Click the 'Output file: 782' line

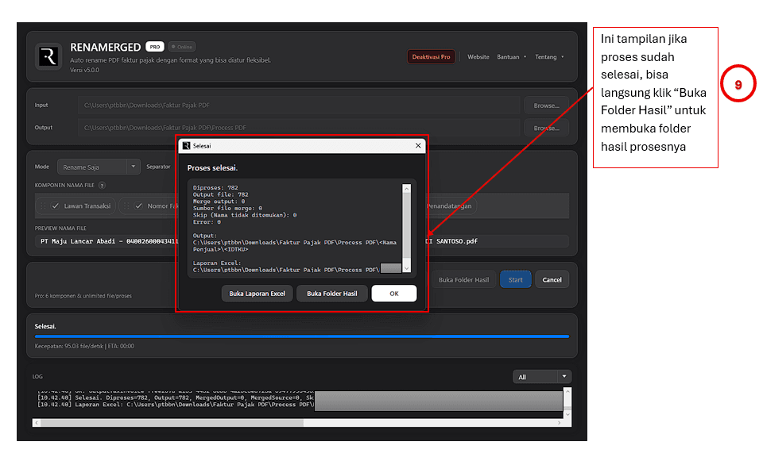click(220, 194)
